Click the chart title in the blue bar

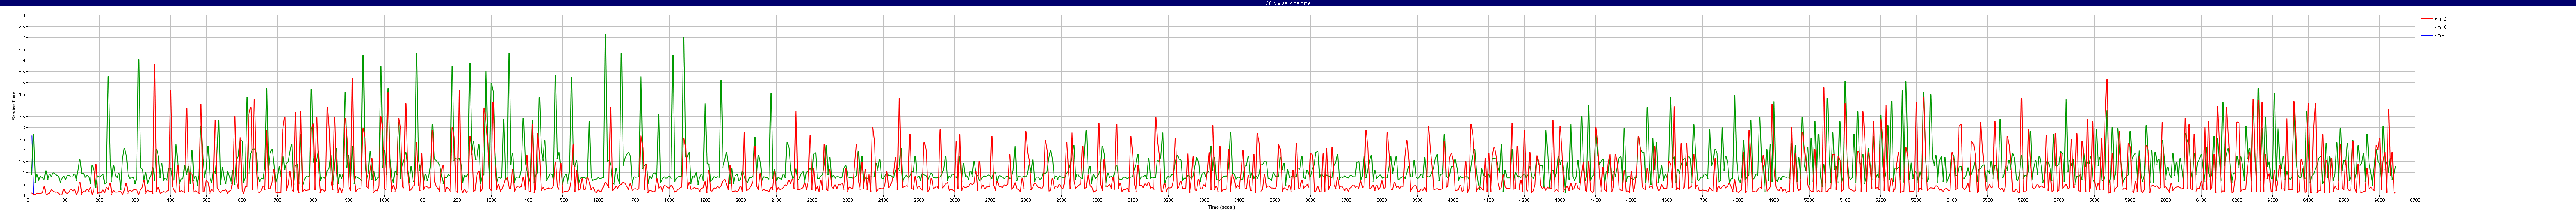pyautogui.click(x=1288, y=3)
